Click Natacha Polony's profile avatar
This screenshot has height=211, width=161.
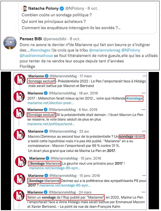click(24, 8)
